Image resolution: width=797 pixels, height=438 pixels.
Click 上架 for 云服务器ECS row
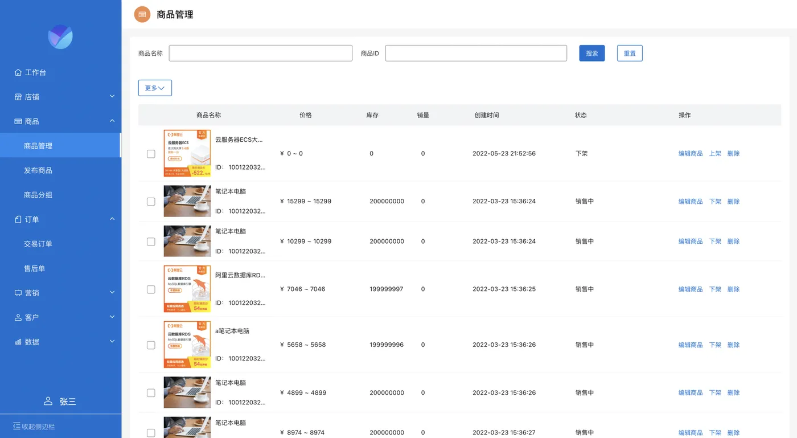(x=715, y=154)
